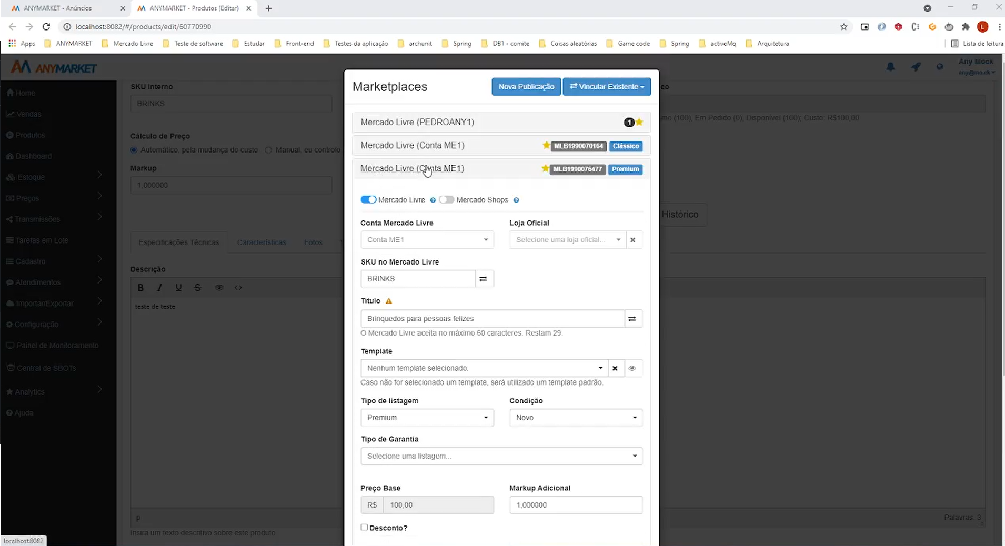Click the Preço Base input field
This screenshot has height=546, width=1005.
(438, 505)
